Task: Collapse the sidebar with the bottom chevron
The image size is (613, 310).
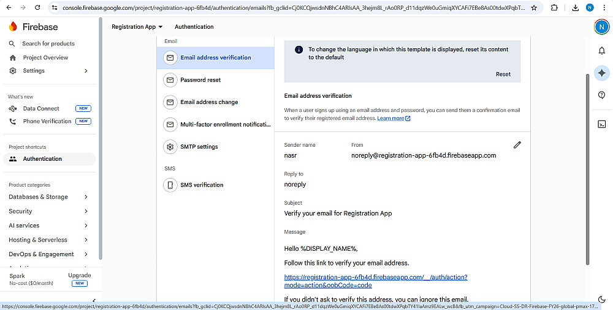Action: pyautogui.click(x=94, y=300)
